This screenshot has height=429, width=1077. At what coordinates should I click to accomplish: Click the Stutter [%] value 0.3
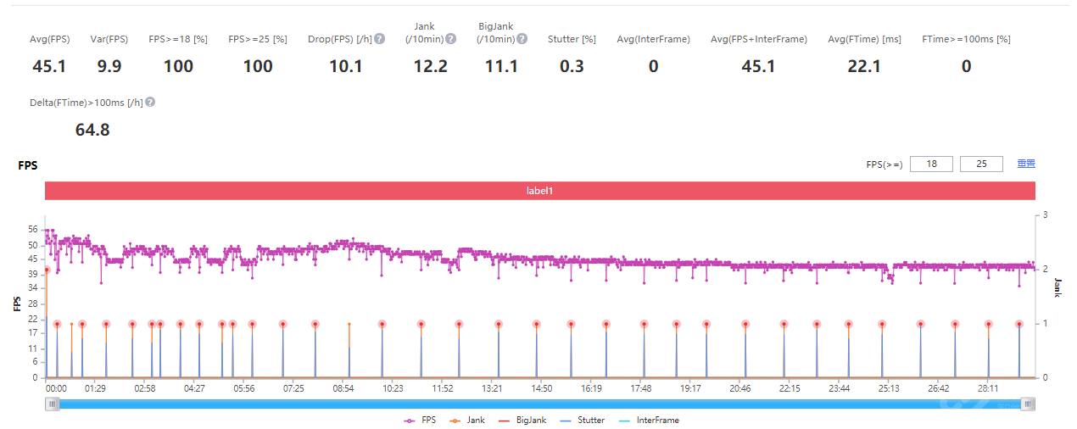pos(572,66)
